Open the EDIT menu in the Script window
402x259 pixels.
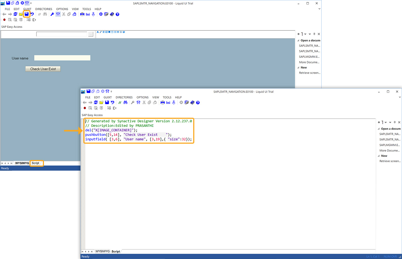97,97
